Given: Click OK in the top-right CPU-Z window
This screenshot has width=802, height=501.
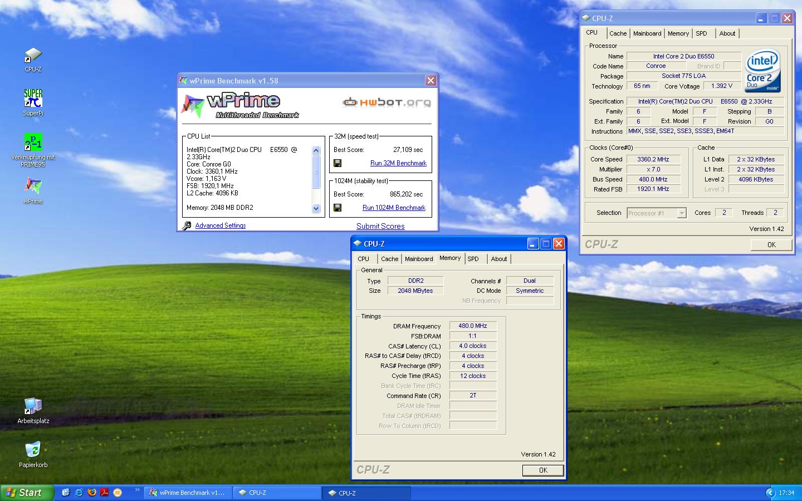Looking at the screenshot, I should [x=771, y=245].
